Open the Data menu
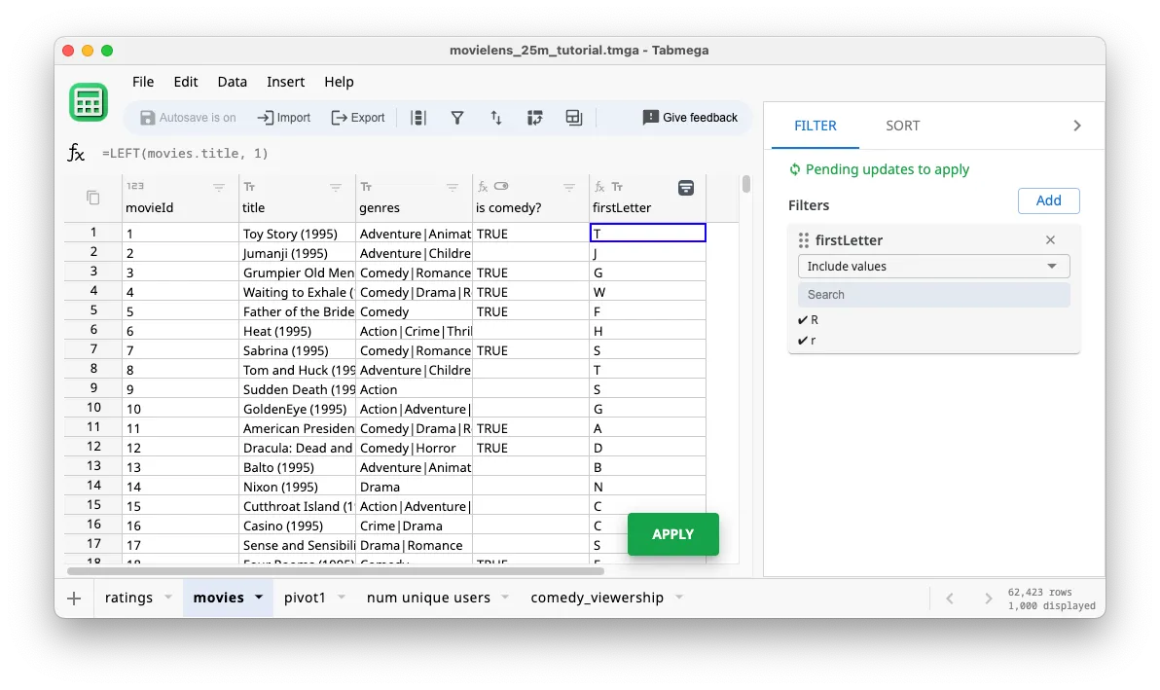 pos(232,82)
